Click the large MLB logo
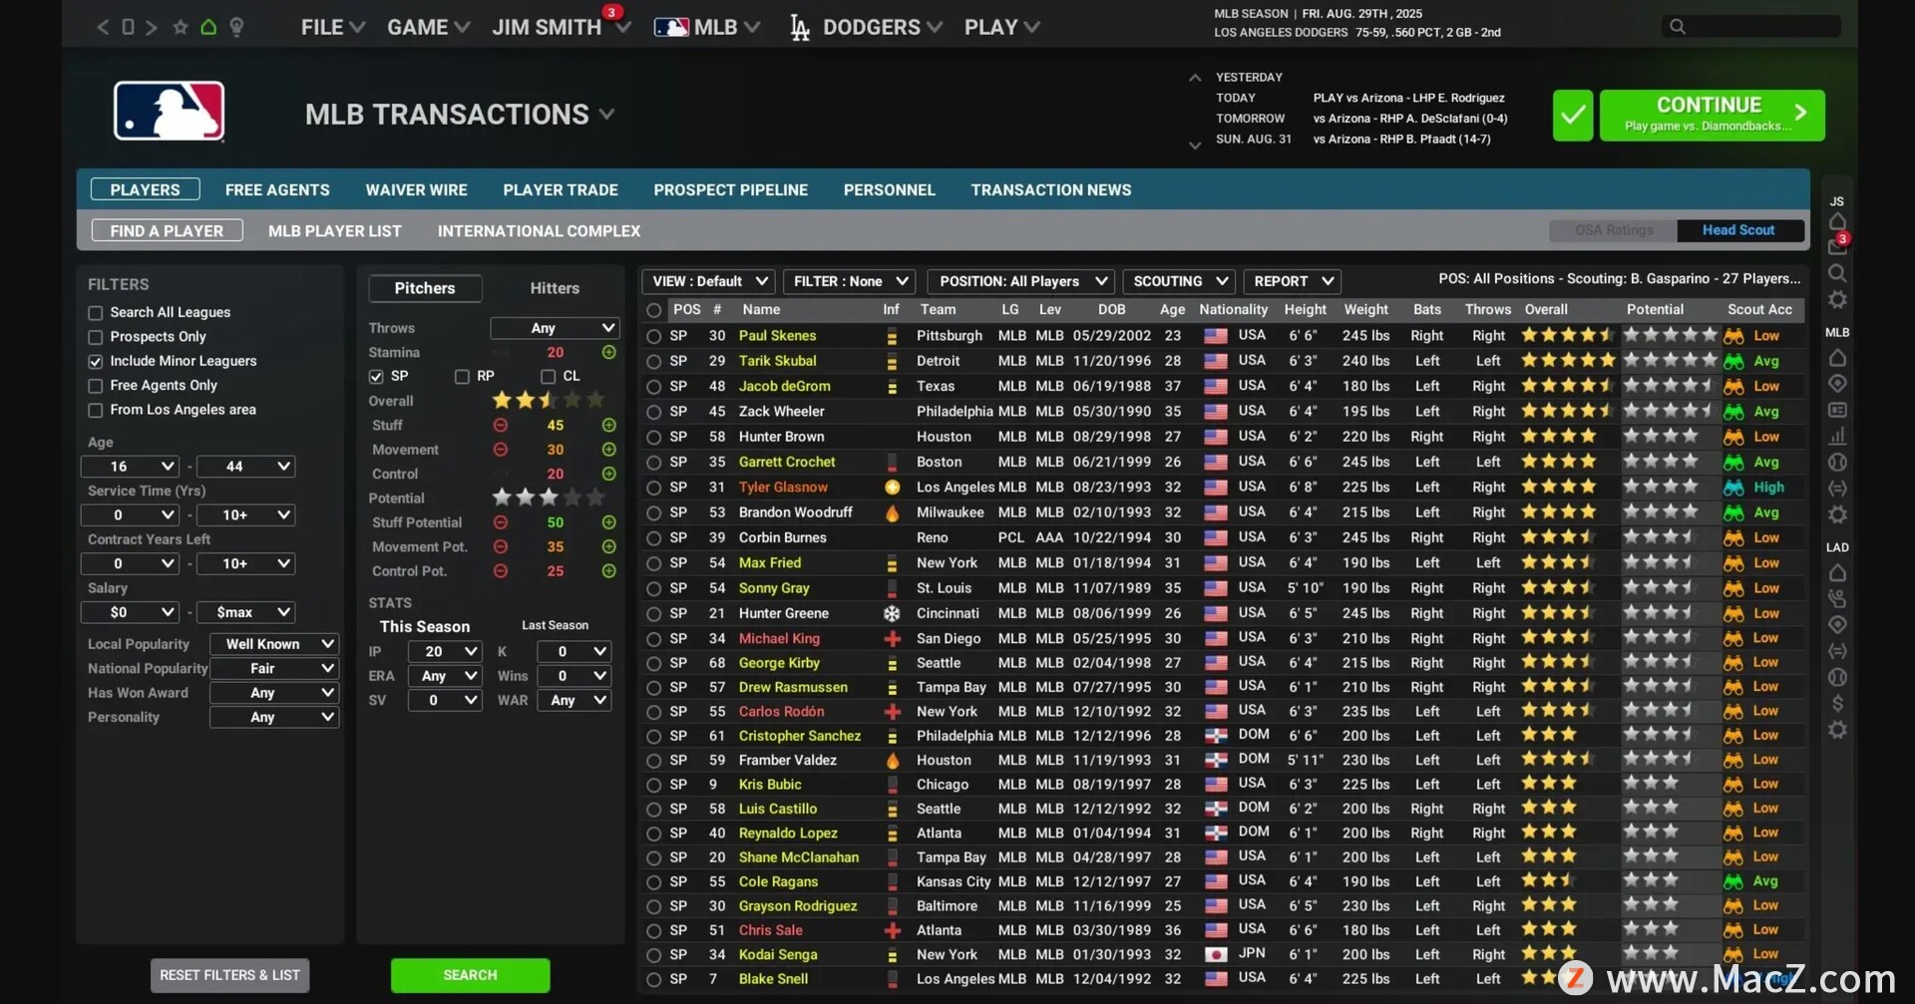This screenshot has width=1915, height=1004. click(x=169, y=111)
